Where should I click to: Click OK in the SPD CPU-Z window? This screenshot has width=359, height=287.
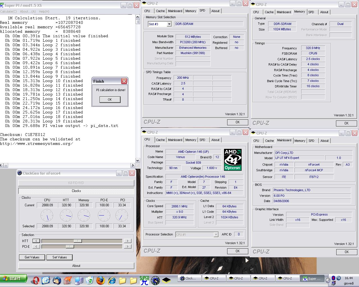(x=238, y=122)
